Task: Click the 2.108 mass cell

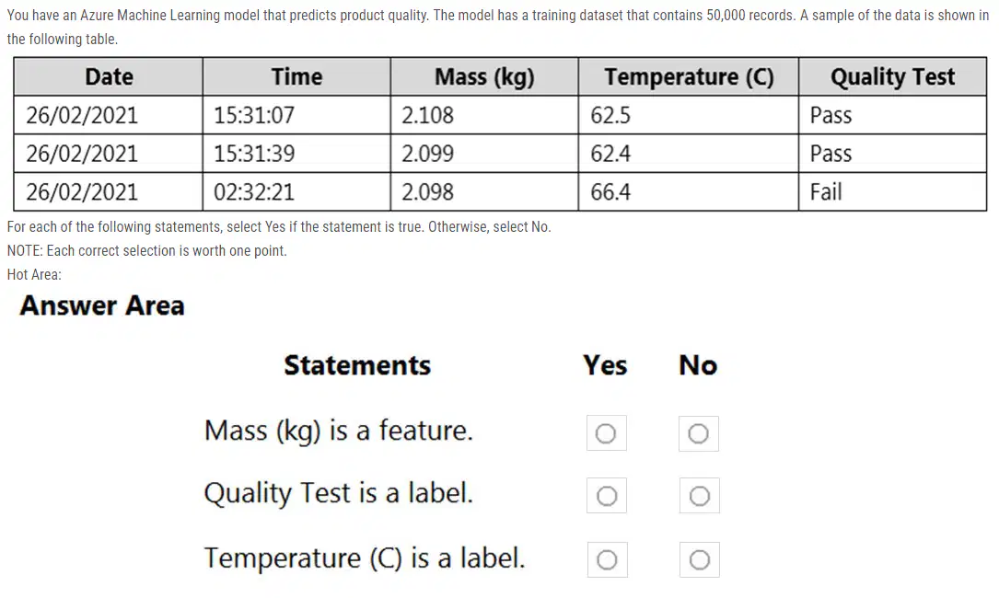Action: click(484, 115)
